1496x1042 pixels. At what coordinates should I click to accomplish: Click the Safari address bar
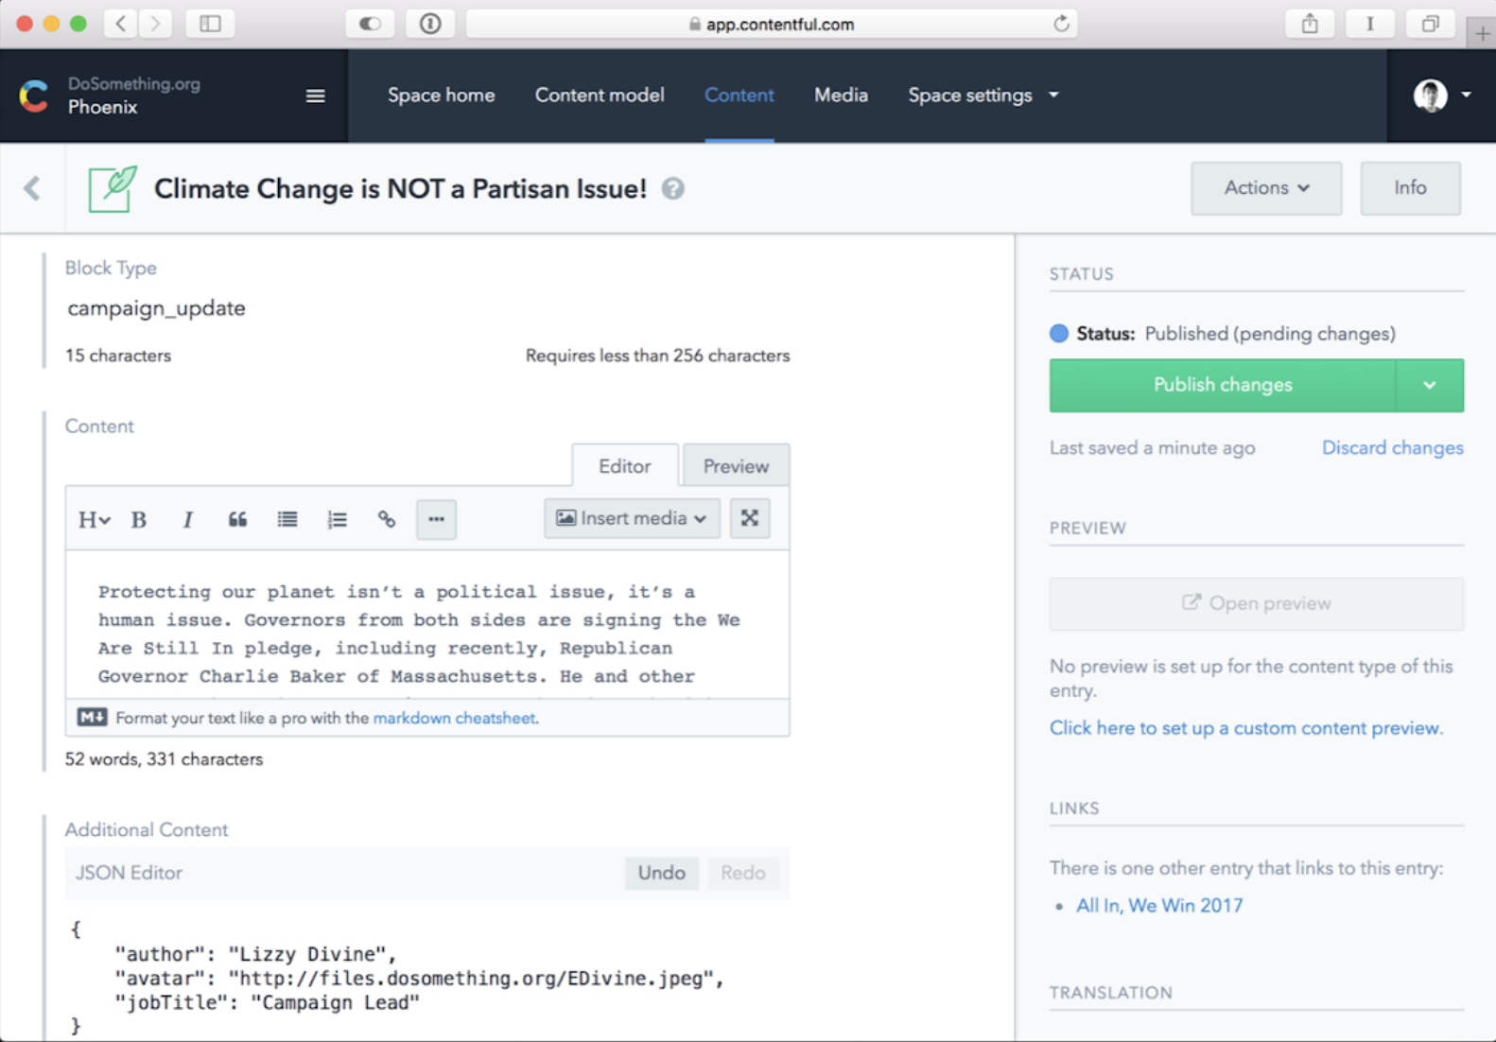(772, 24)
